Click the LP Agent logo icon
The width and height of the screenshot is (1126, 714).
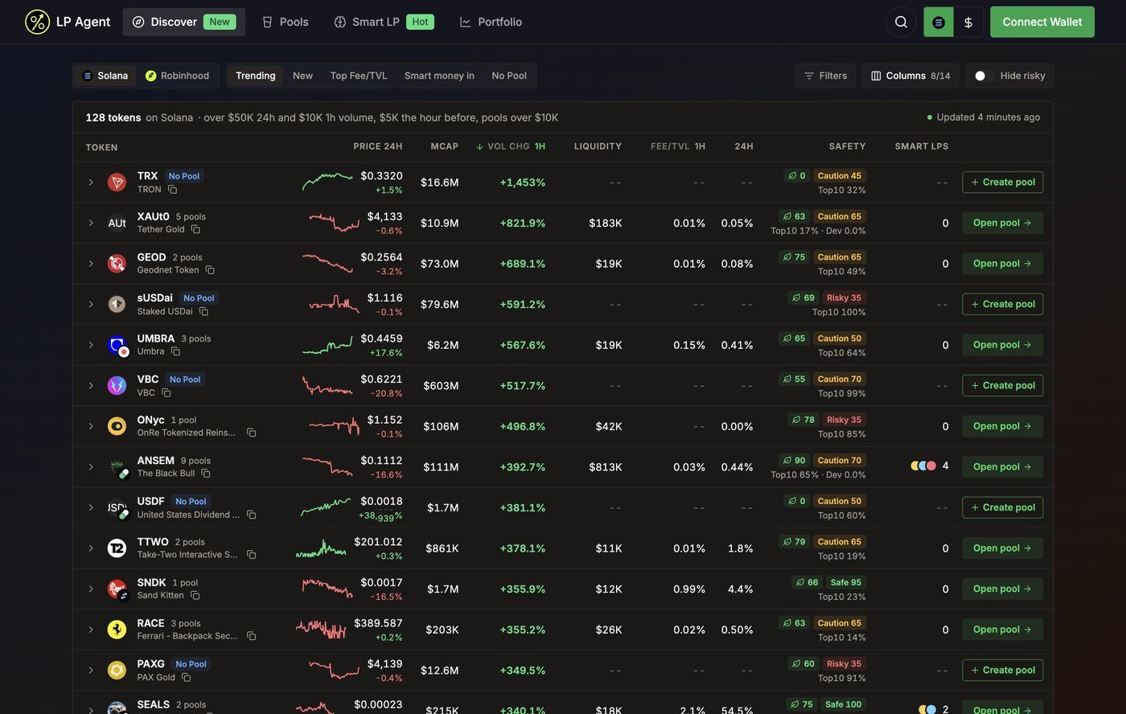[37, 22]
